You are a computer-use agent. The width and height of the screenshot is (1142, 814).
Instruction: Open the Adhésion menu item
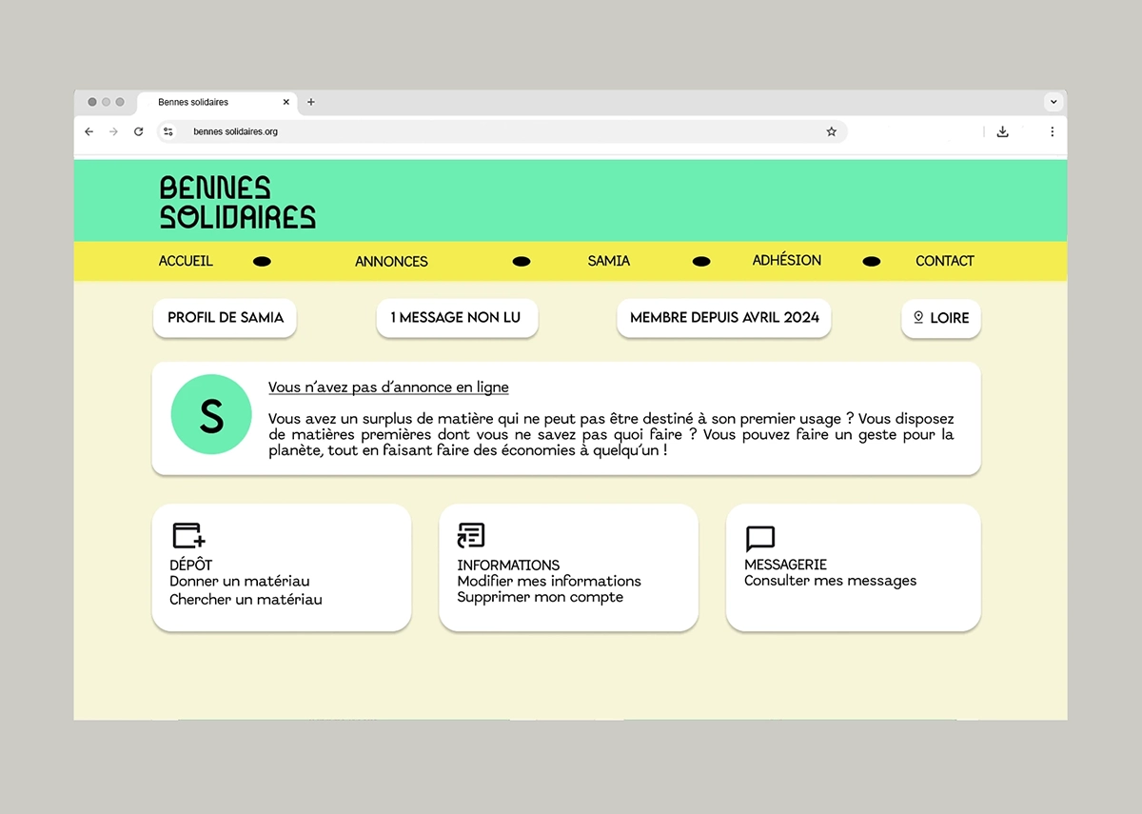(x=787, y=260)
